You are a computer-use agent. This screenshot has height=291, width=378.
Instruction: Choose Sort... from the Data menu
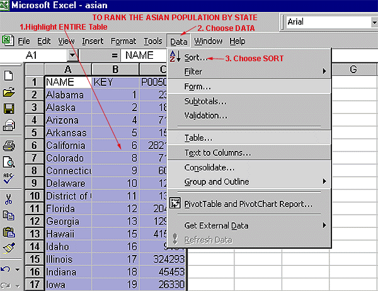(x=195, y=57)
